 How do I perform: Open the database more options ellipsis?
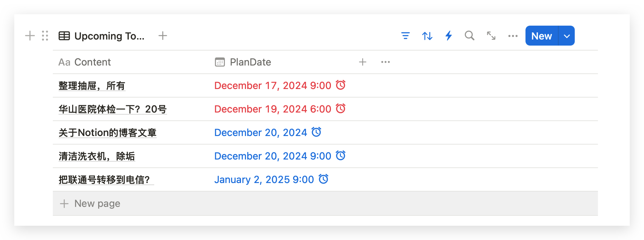513,36
